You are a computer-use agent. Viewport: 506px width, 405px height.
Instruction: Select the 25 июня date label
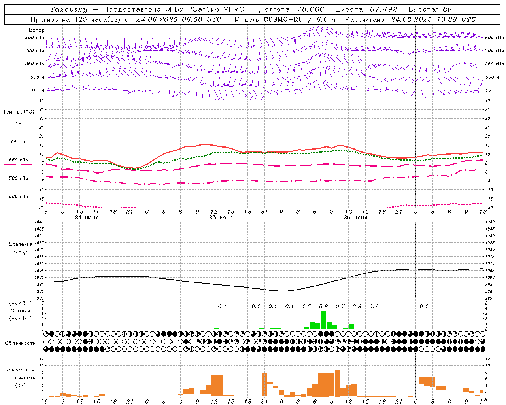tap(221, 218)
